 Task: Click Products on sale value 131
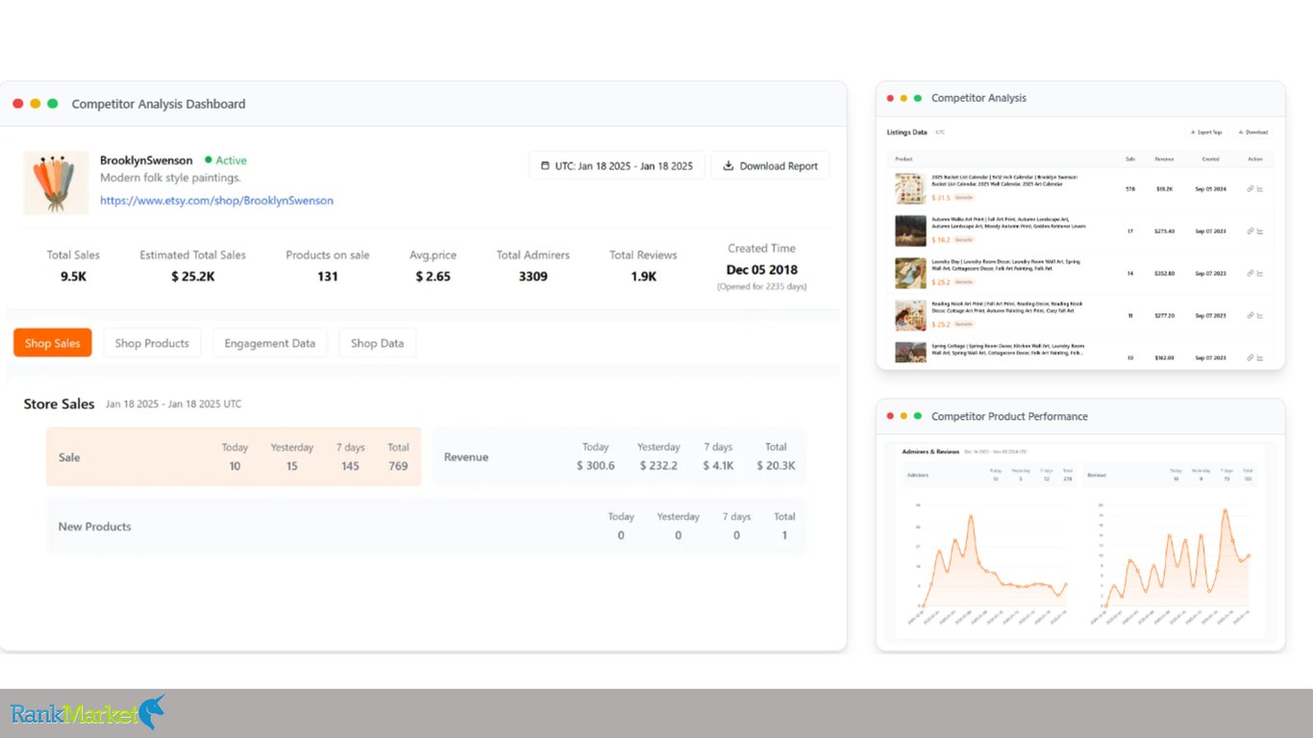coord(328,277)
